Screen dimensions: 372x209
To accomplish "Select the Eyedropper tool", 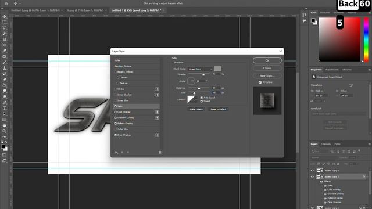I will [x=4, y=51].
